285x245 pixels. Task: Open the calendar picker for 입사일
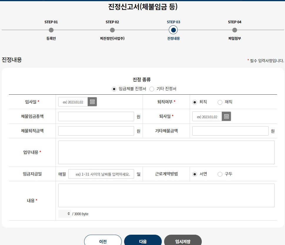[93, 101]
